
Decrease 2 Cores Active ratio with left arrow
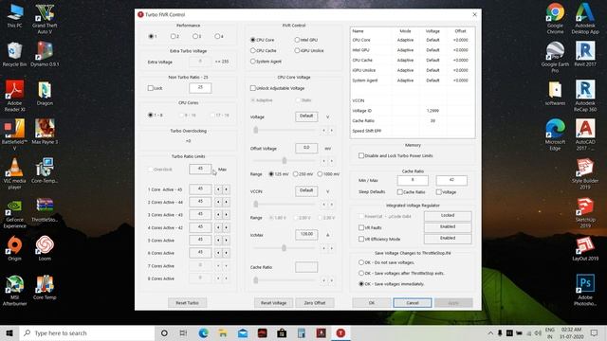218,202
